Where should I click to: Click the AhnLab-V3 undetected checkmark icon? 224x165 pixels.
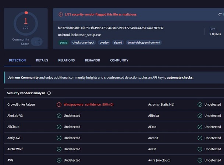[x=59, y=115]
